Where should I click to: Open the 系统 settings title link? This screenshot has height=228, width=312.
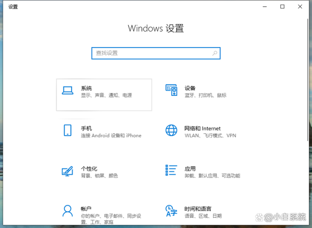(86, 88)
